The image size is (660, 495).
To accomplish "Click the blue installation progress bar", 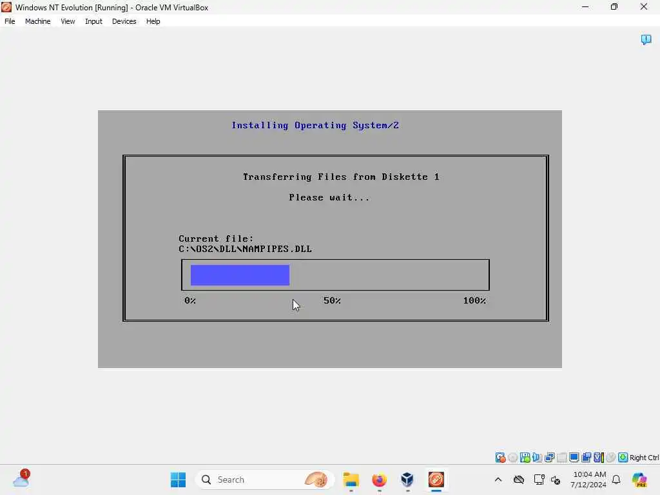I will (240, 275).
